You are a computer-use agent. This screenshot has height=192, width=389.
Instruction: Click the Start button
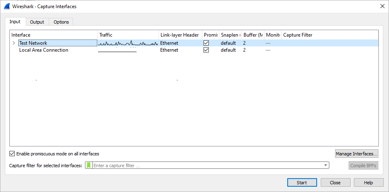click(302, 183)
